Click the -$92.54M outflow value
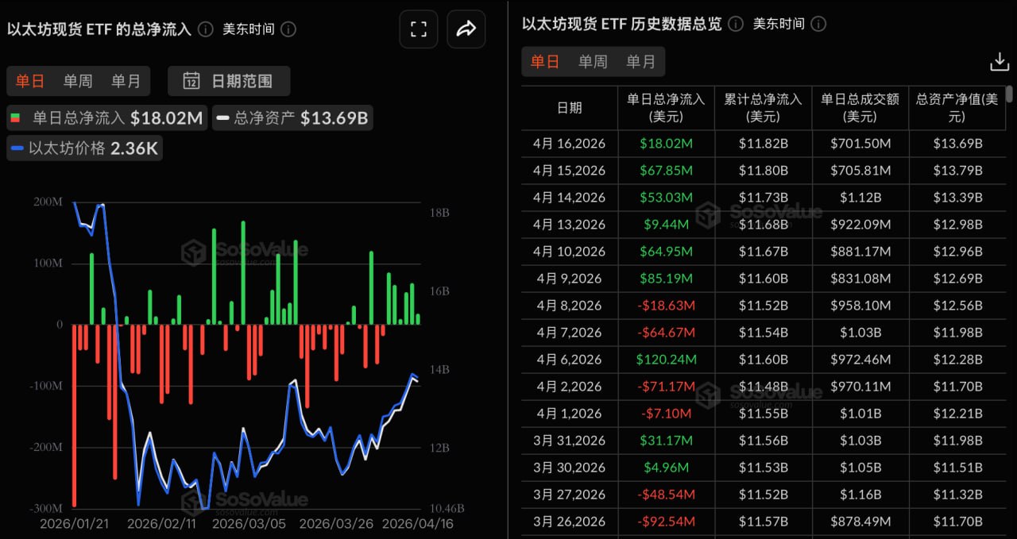1017x539 pixels. point(666,522)
